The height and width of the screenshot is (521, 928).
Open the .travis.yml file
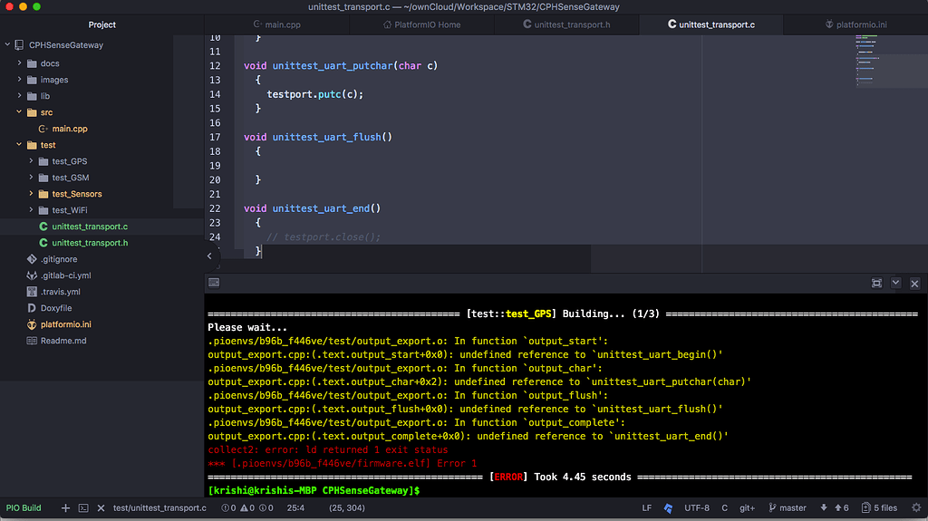coord(61,292)
